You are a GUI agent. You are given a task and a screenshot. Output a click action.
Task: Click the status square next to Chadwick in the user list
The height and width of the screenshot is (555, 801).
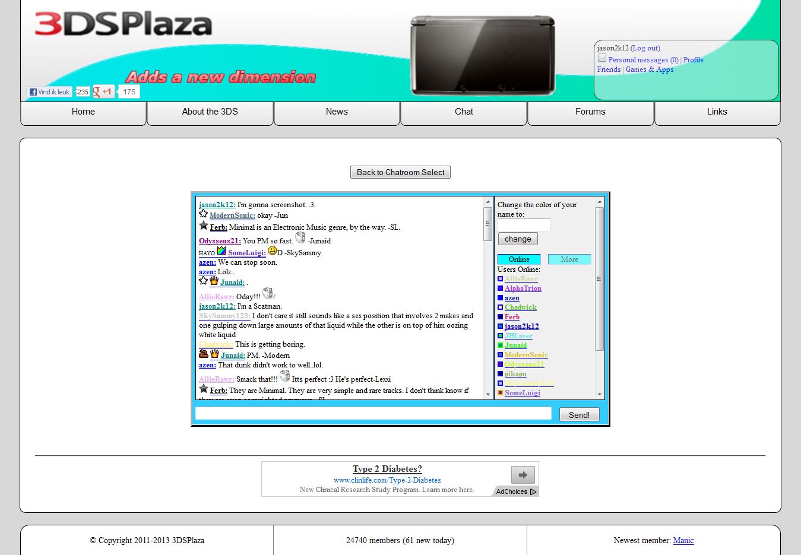pyautogui.click(x=500, y=307)
